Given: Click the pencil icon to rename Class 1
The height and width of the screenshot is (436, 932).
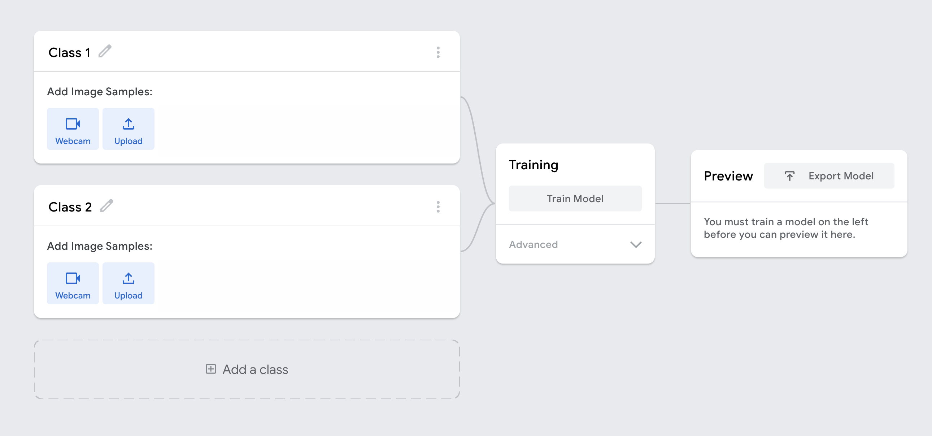Looking at the screenshot, I should [105, 51].
